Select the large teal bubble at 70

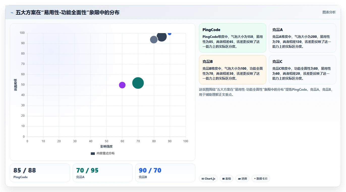tap(138, 83)
